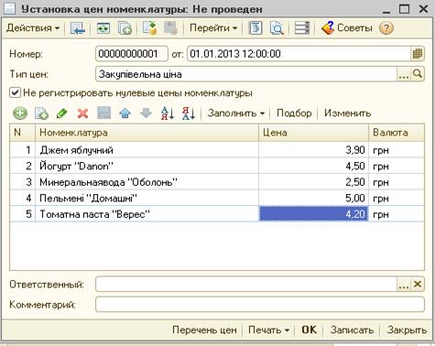
Task: Maximize the Установка цен номенклатуры window
Action: (x=404, y=9)
